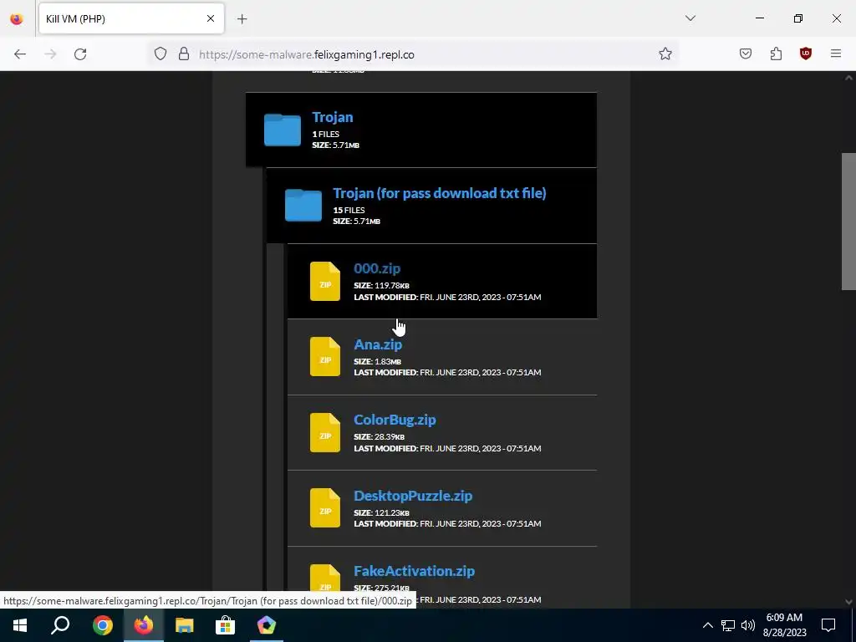Open the volume speaker tray icon
Image resolution: width=856 pixels, height=642 pixels.
(748, 625)
